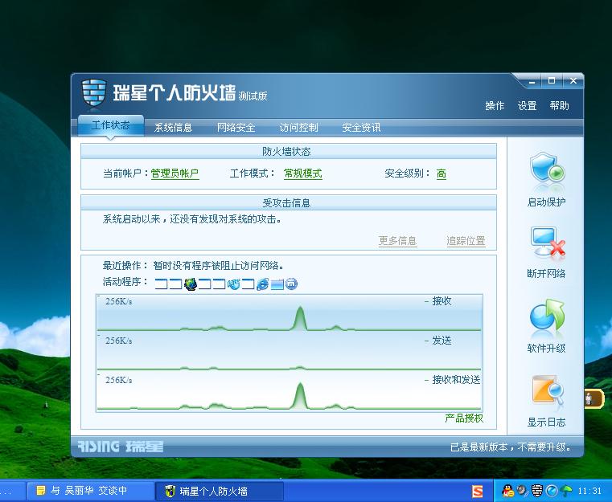
Task: Click the 断开网络 label
Action: [x=546, y=274]
